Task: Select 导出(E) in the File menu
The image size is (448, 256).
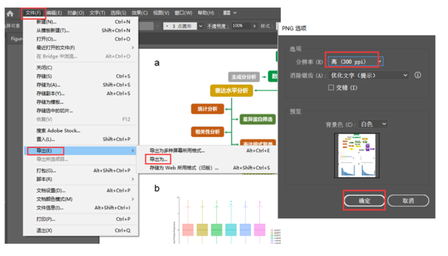Action: tap(45, 151)
